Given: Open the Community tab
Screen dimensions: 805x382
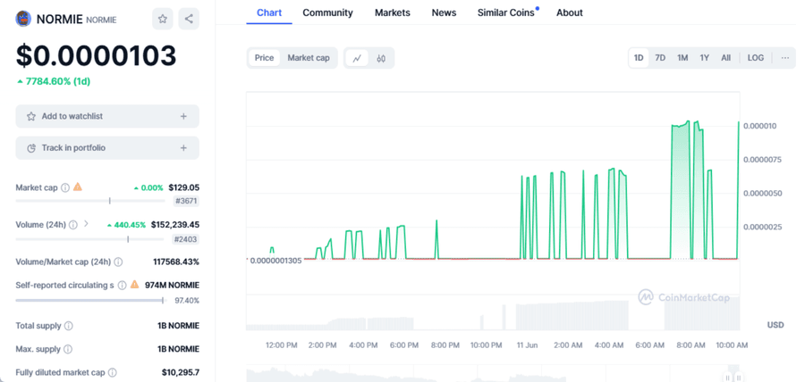Looking at the screenshot, I should pyautogui.click(x=327, y=12).
